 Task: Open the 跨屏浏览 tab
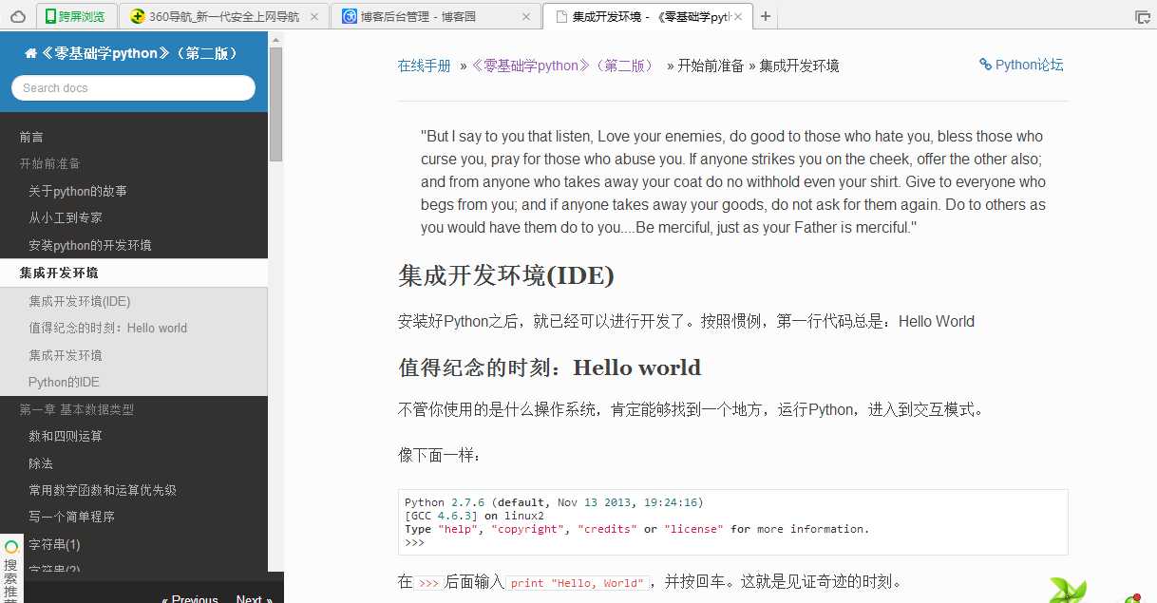point(78,16)
